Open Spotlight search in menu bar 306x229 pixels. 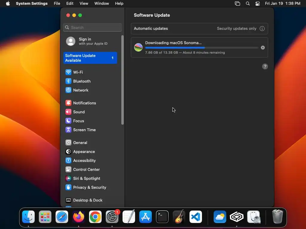[248, 4]
